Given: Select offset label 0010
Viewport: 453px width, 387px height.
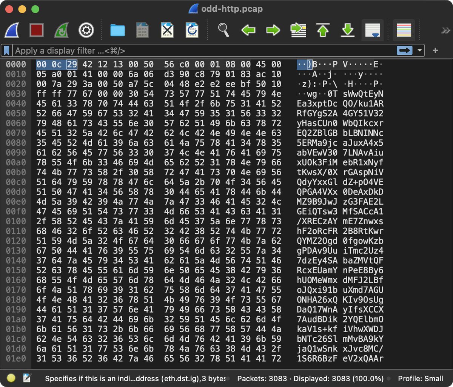Looking at the screenshot, I should point(16,74).
